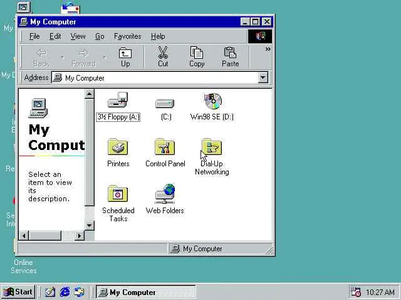This screenshot has height=300, width=401.
Task: Open the Help menu
Action: point(158,36)
